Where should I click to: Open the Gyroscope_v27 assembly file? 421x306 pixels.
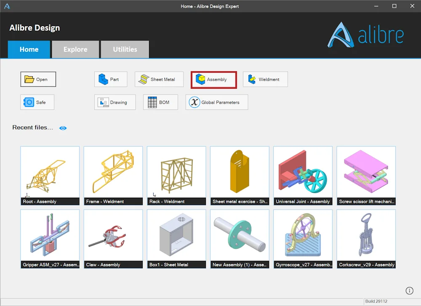tap(303, 239)
